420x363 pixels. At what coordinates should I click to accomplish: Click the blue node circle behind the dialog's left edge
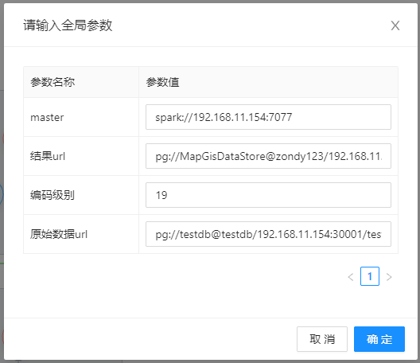[x=2, y=193]
